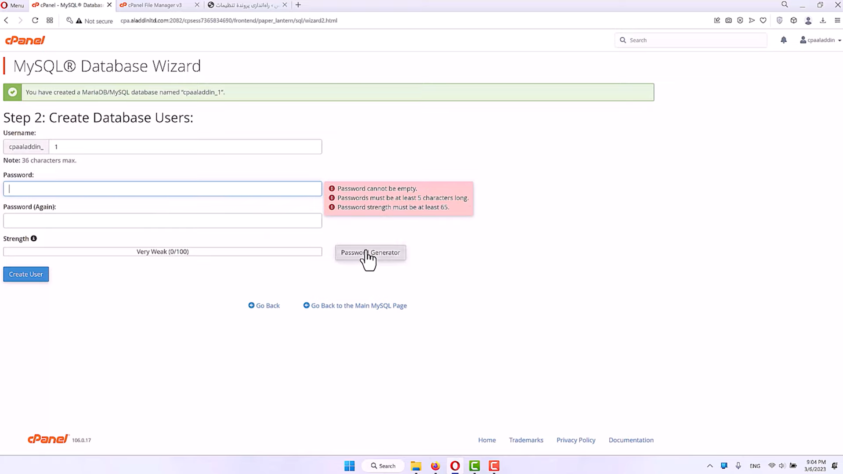Open the red recorder taskbar icon
The height and width of the screenshot is (474, 843).
[494, 466]
